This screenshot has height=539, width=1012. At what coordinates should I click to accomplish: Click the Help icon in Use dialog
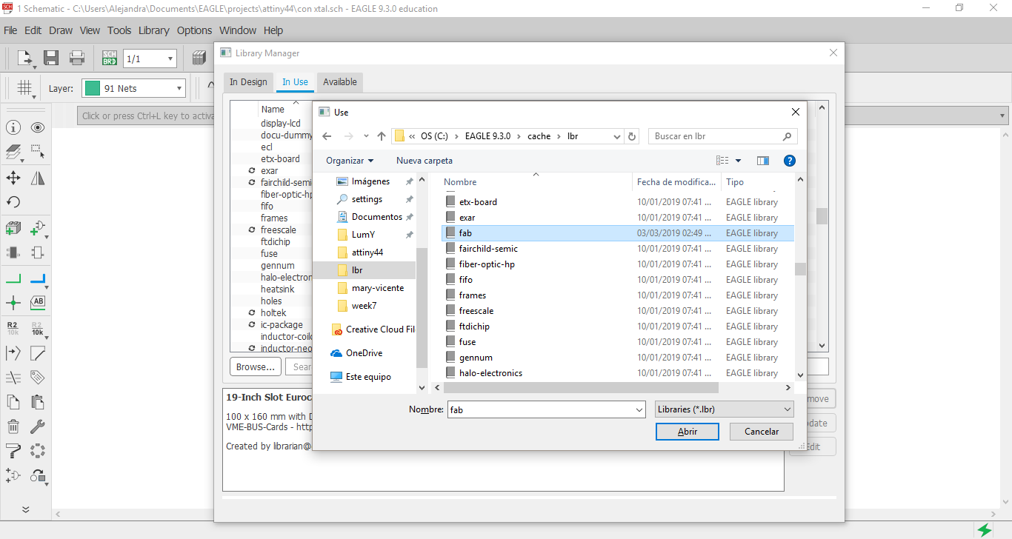[x=790, y=161]
